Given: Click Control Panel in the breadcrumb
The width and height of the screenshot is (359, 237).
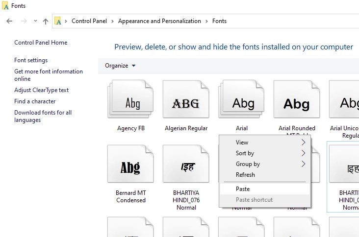Looking at the screenshot, I should coord(89,21).
